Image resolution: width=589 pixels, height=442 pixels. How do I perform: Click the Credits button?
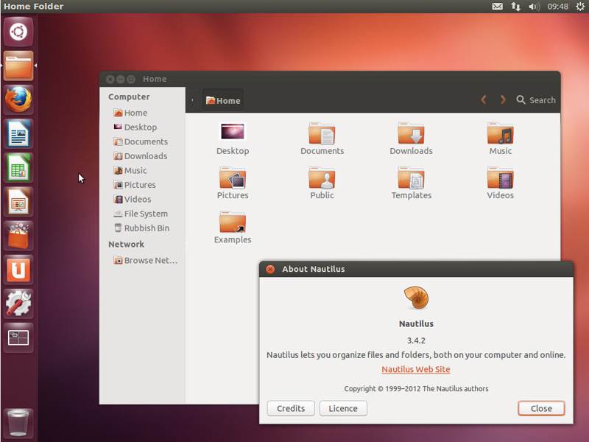[x=291, y=408]
